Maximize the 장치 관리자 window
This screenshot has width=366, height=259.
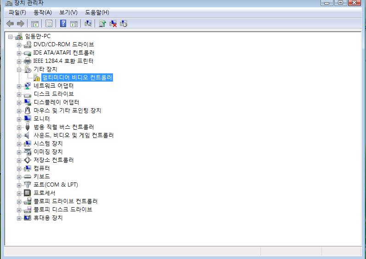coord(341,3)
